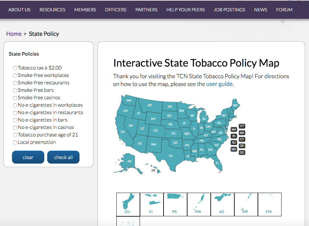Open the user guide link
This screenshot has width=309, height=226.
point(219,83)
